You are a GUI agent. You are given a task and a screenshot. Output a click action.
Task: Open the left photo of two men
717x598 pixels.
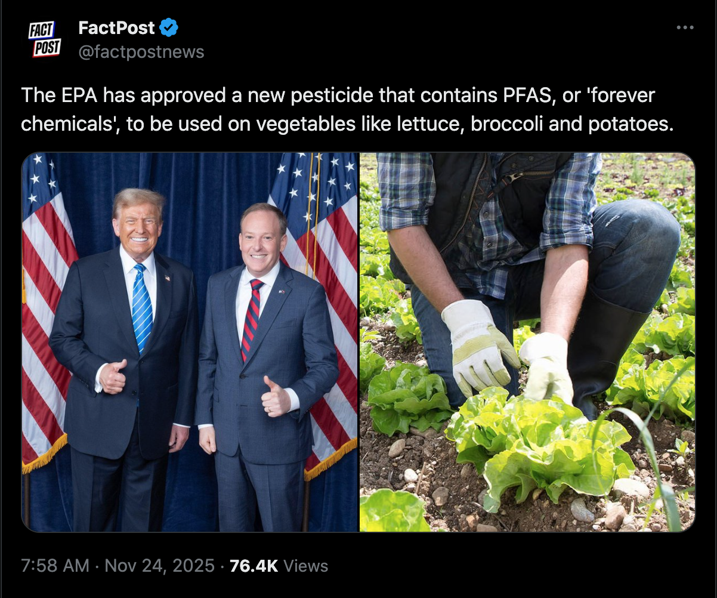pyautogui.click(x=190, y=341)
